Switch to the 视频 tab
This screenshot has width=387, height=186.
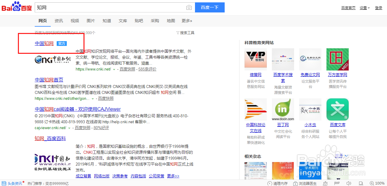click(x=75, y=21)
